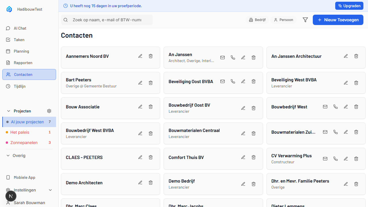Send email to An Janssen
Screen dimensions: 368x207
[x=223, y=57]
